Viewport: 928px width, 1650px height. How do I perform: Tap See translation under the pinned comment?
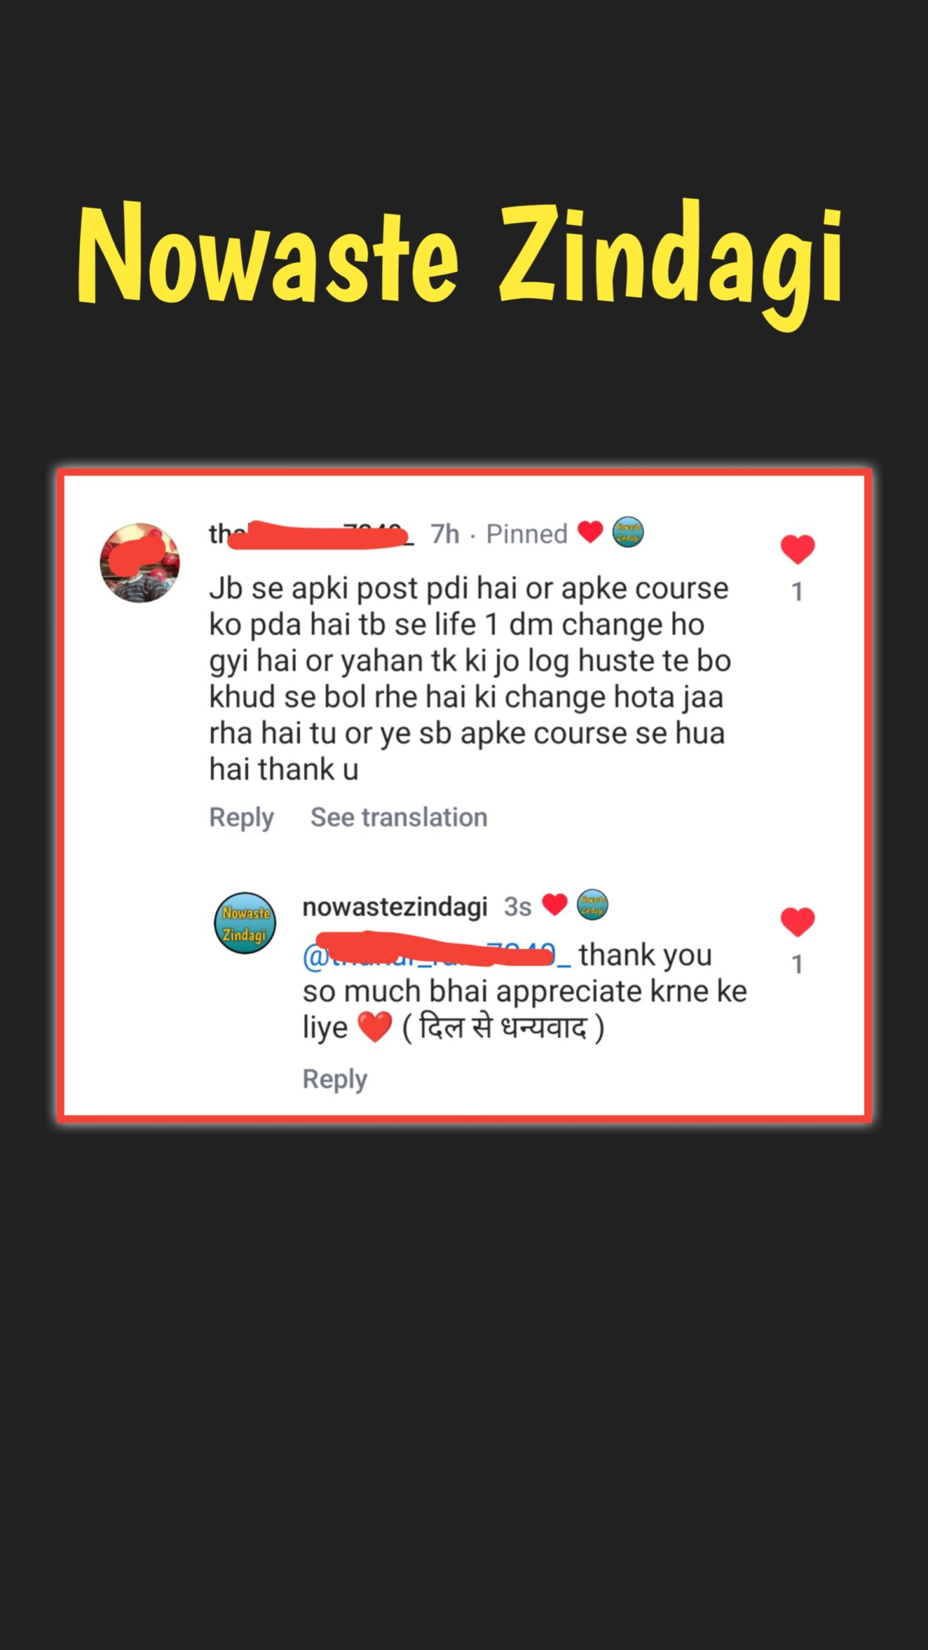point(399,817)
